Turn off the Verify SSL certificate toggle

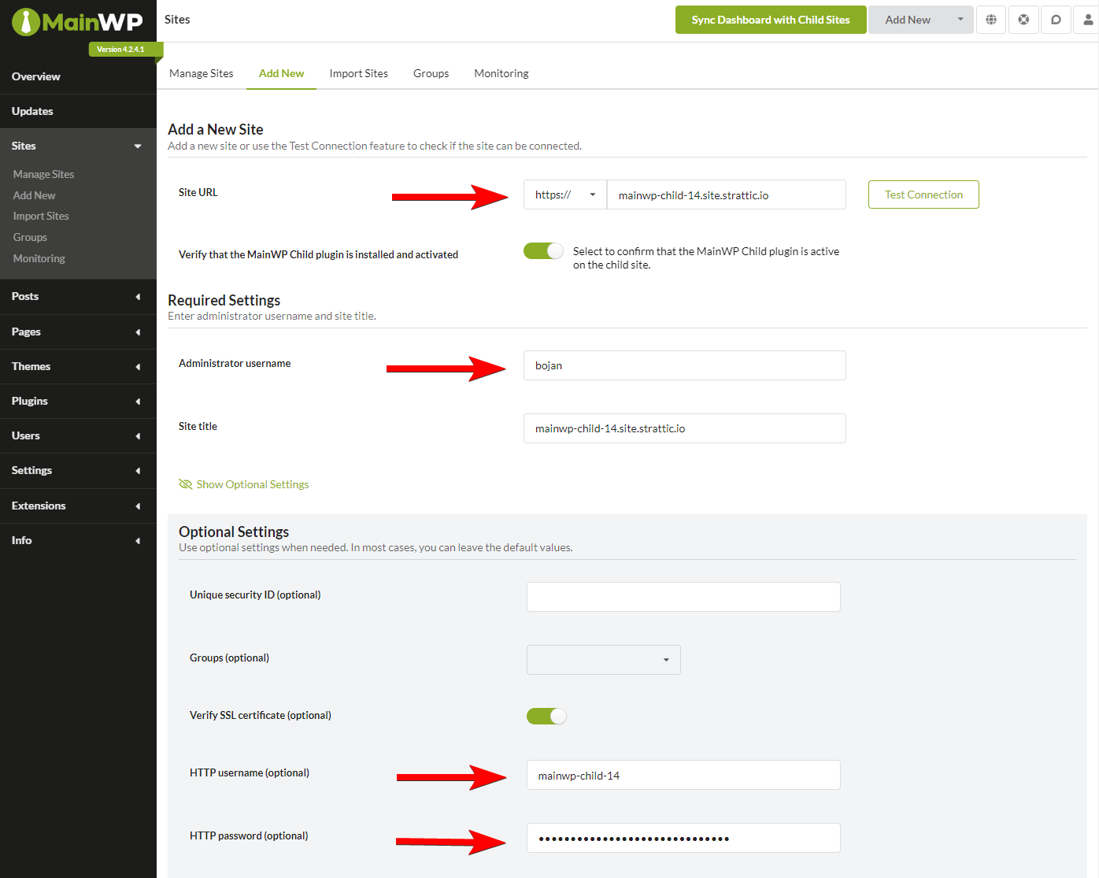pyautogui.click(x=546, y=716)
